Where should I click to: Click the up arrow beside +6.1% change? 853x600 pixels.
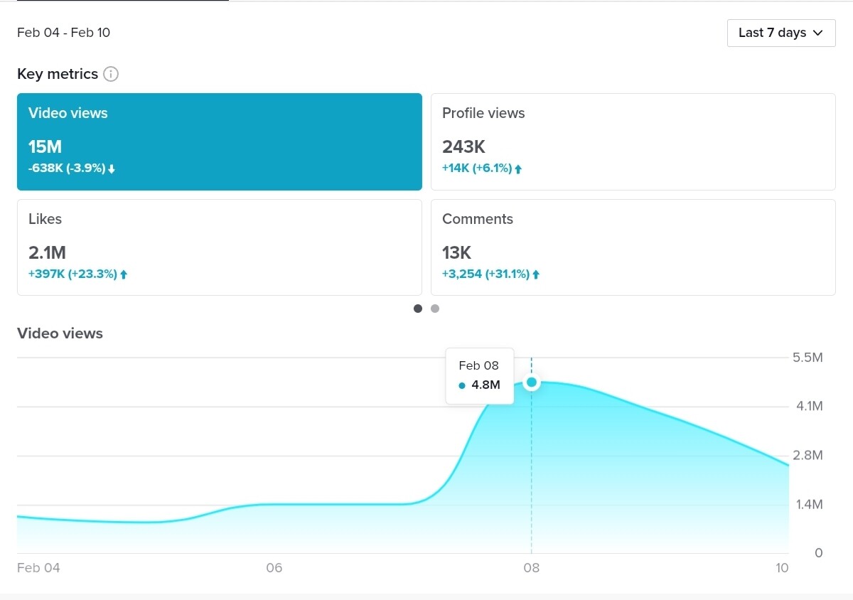(518, 169)
